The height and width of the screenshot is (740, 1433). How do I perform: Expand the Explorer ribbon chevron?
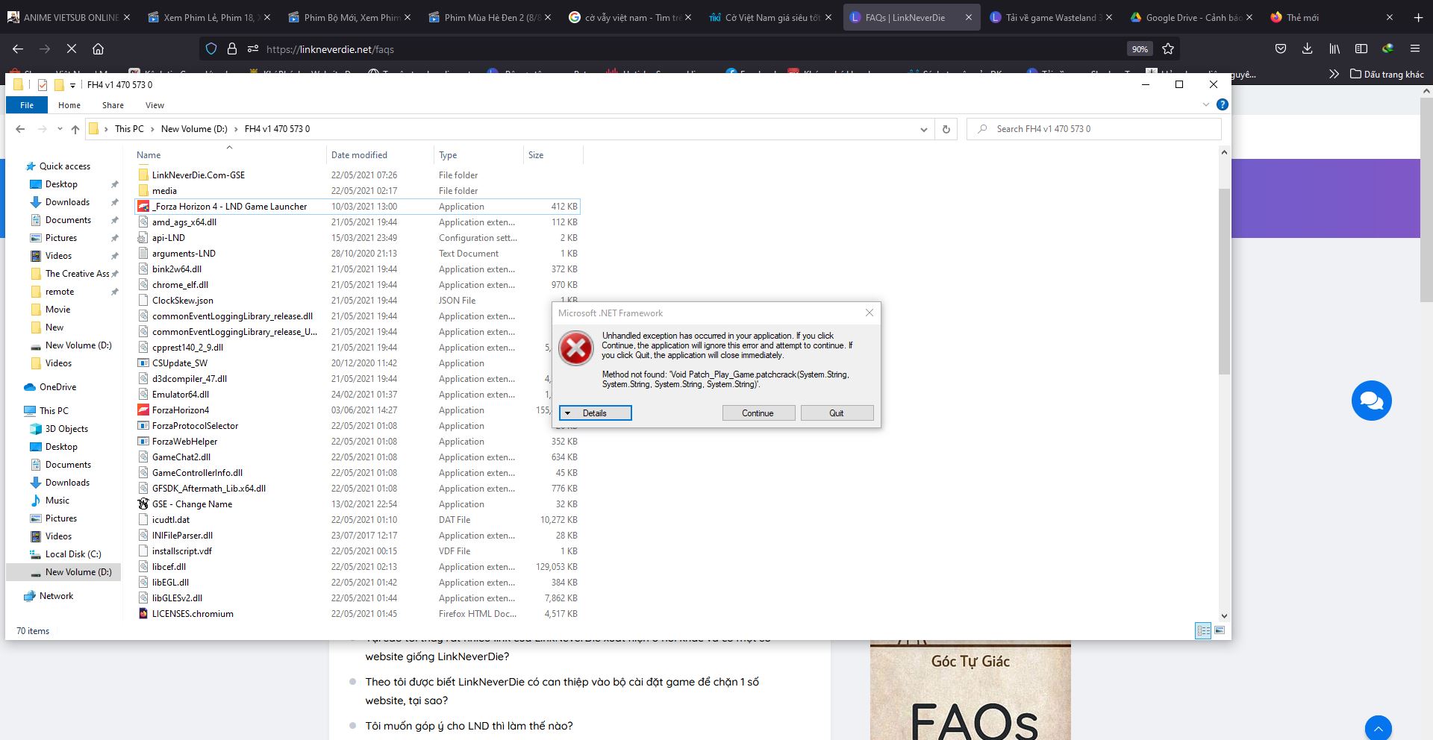[1205, 104]
